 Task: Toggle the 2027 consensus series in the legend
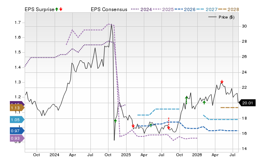click(207, 9)
